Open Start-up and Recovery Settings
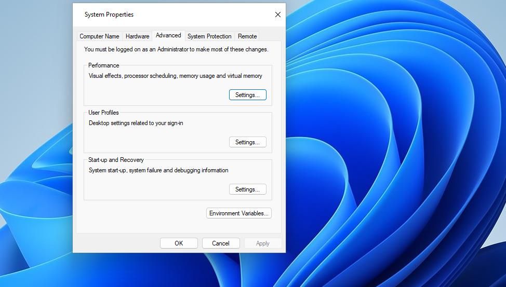The image size is (506, 287). (247, 189)
